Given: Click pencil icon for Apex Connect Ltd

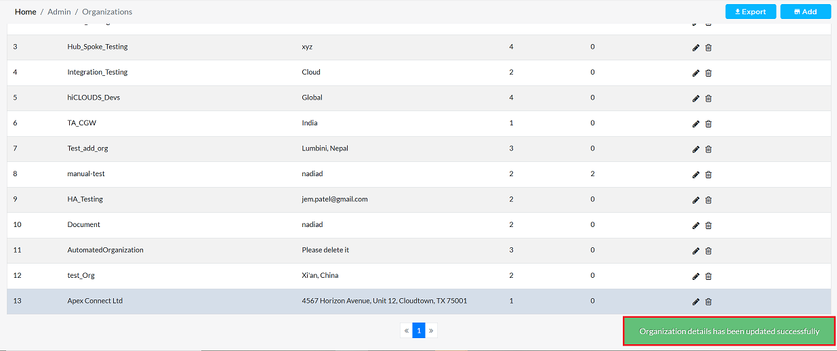Looking at the screenshot, I should pyautogui.click(x=695, y=302).
